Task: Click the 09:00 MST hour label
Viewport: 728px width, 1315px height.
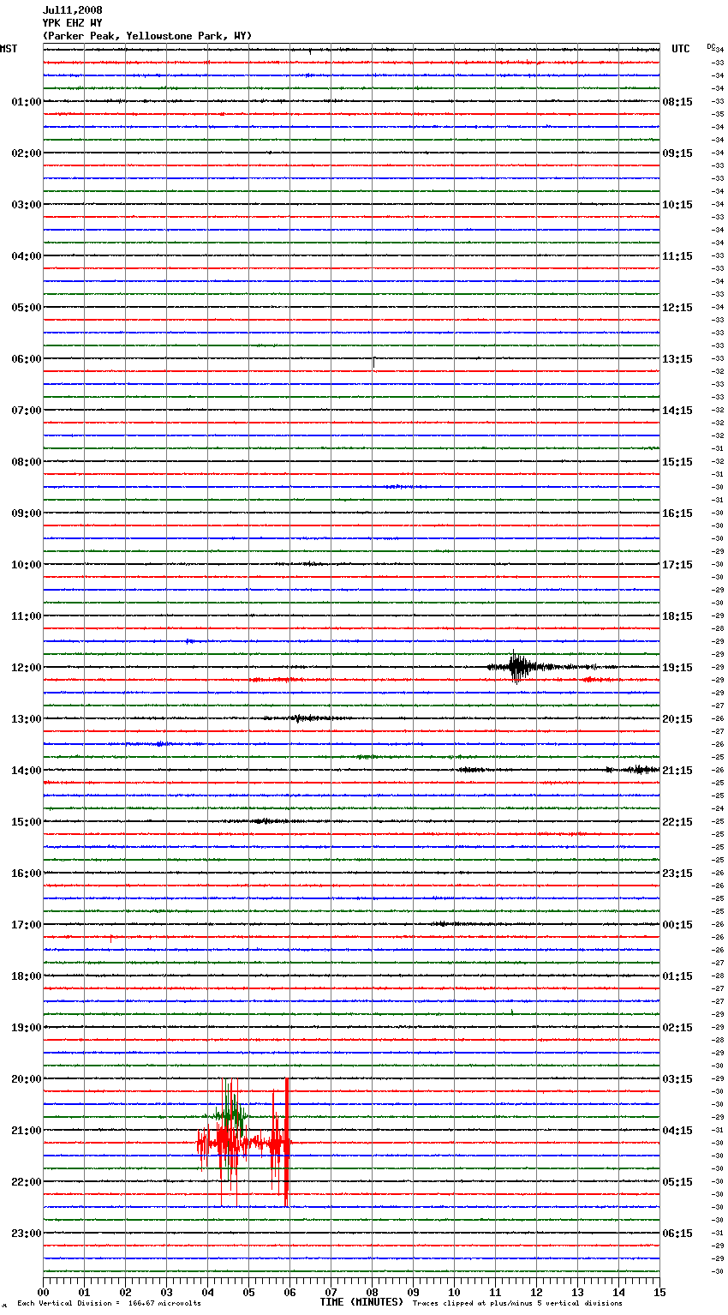Action: click(27, 513)
